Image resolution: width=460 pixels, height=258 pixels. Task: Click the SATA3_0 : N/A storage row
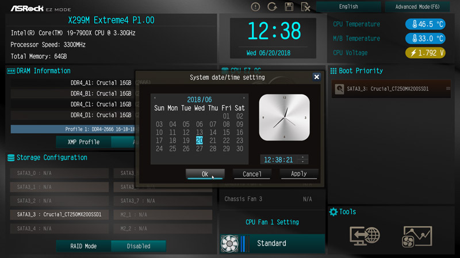coord(59,173)
